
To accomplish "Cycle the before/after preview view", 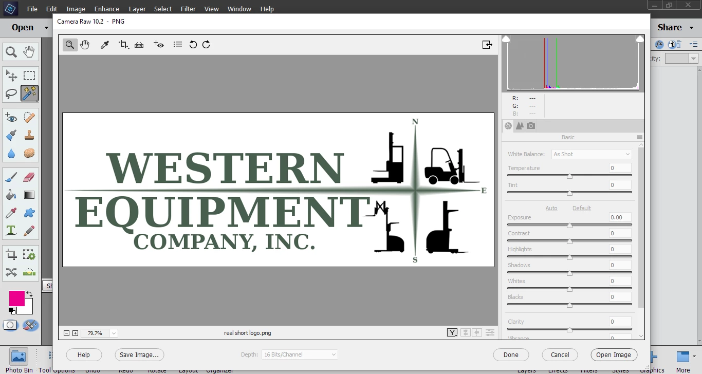I will [452, 333].
